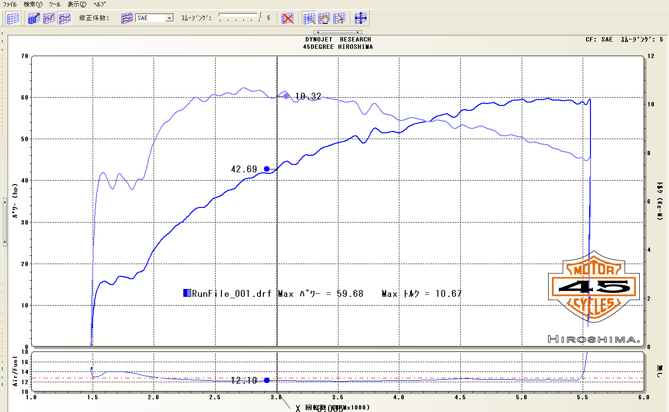Toggle the zoom magnifier tool
Image resolution: width=669 pixels, height=412 pixels.
coord(309,19)
